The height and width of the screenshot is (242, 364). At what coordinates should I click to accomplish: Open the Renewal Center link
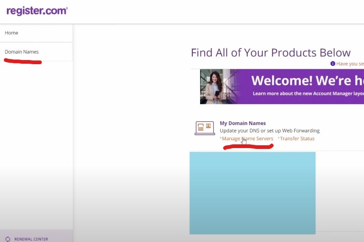pos(31,239)
